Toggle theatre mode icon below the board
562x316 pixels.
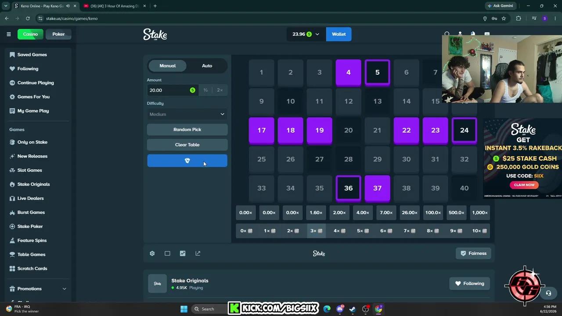coord(167,253)
